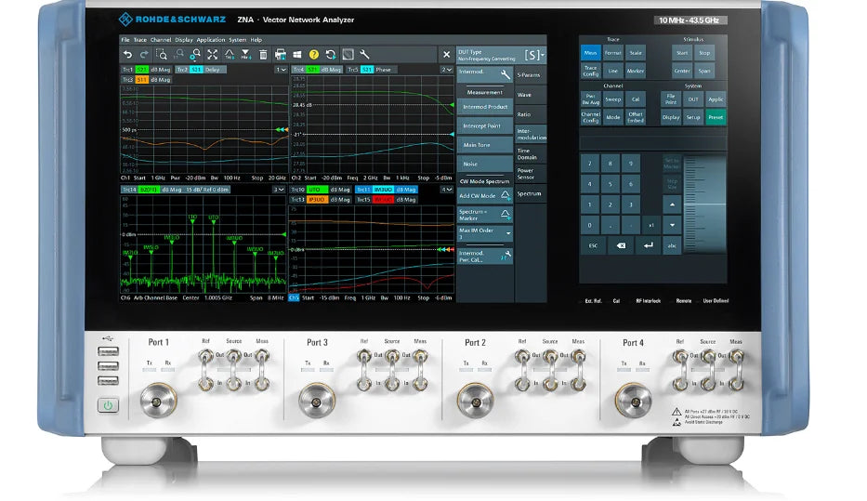867x501 pixels.
Task: Click the Undo arrow icon
Action: coord(127,54)
